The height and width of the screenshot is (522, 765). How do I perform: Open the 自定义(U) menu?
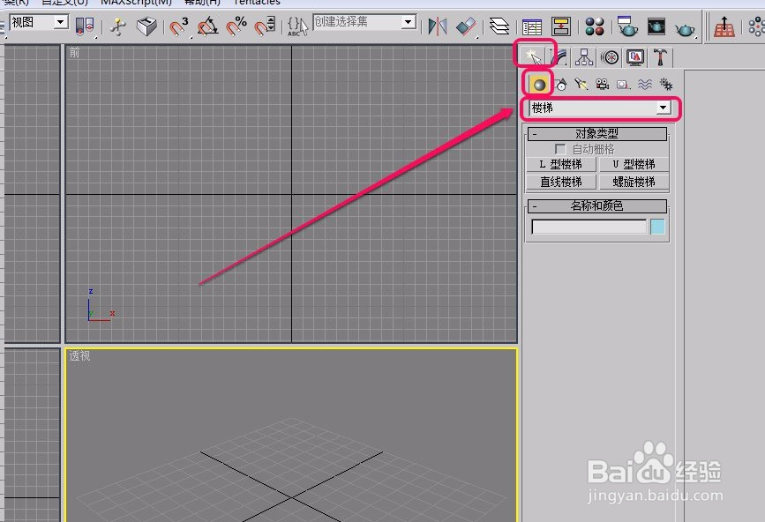coord(65,3)
